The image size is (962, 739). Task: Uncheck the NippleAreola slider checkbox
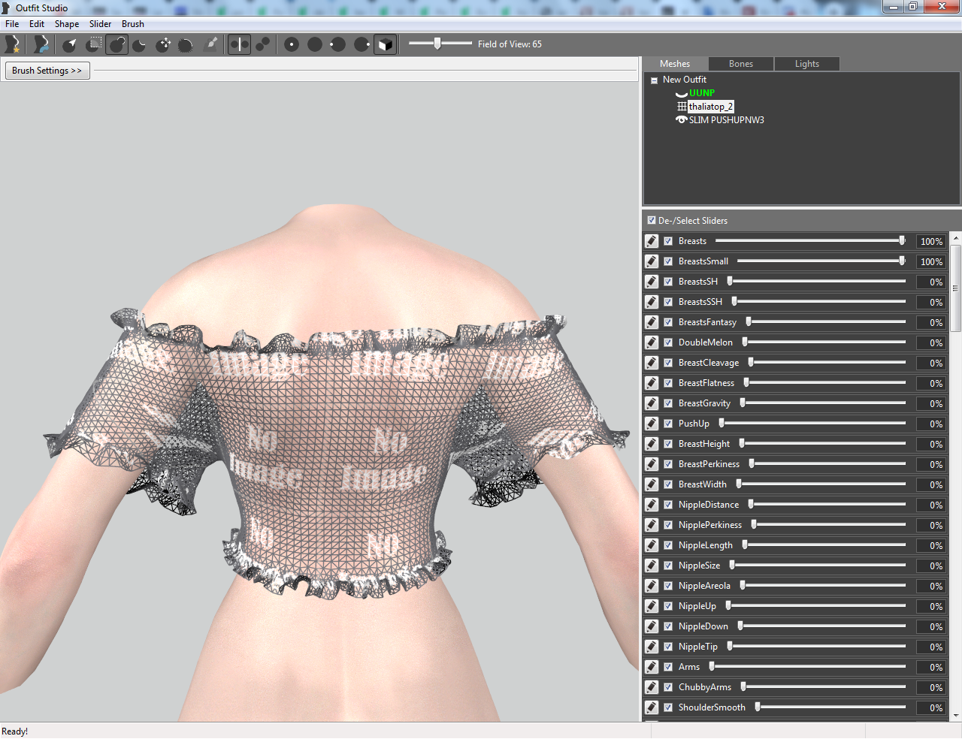click(x=668, y=586)
